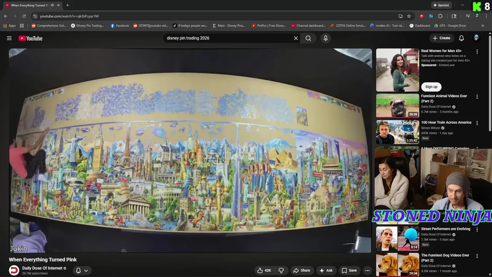Open YouTube notifications bell
Image resolution: width=492 pixels, height=277 pixels.
tap(462, 38)
